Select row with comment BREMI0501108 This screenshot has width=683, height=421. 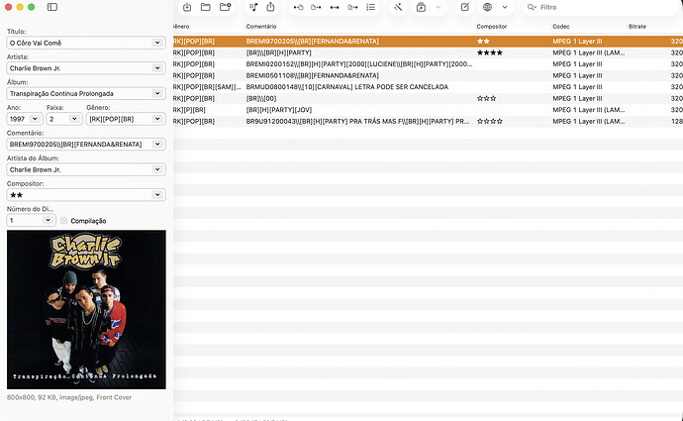(429, 75)
